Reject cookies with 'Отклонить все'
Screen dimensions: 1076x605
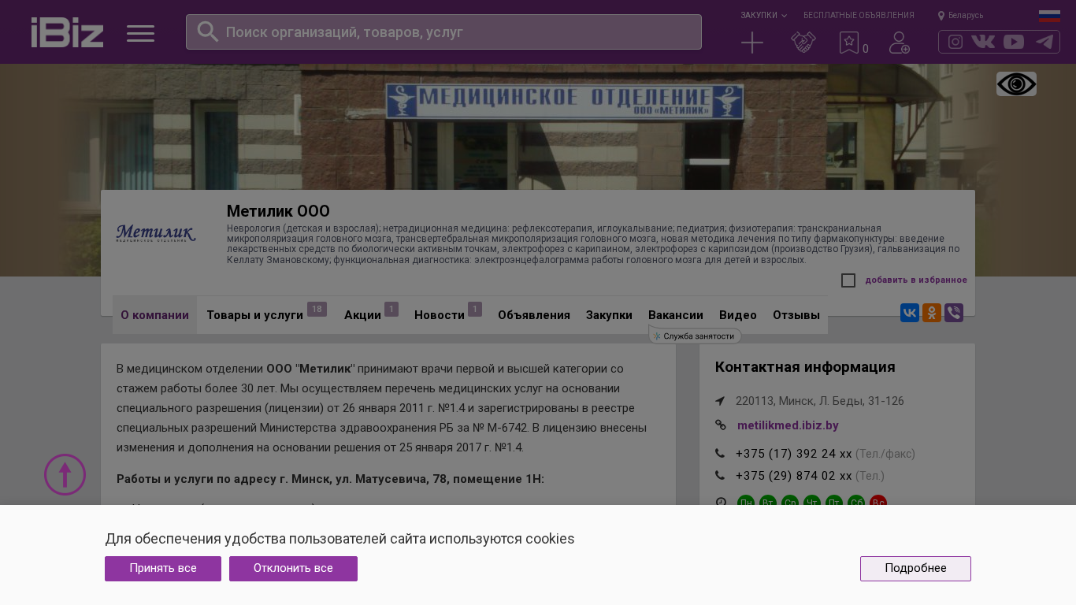293,569
